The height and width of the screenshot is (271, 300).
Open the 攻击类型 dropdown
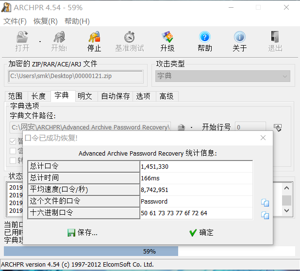point(223,76)
